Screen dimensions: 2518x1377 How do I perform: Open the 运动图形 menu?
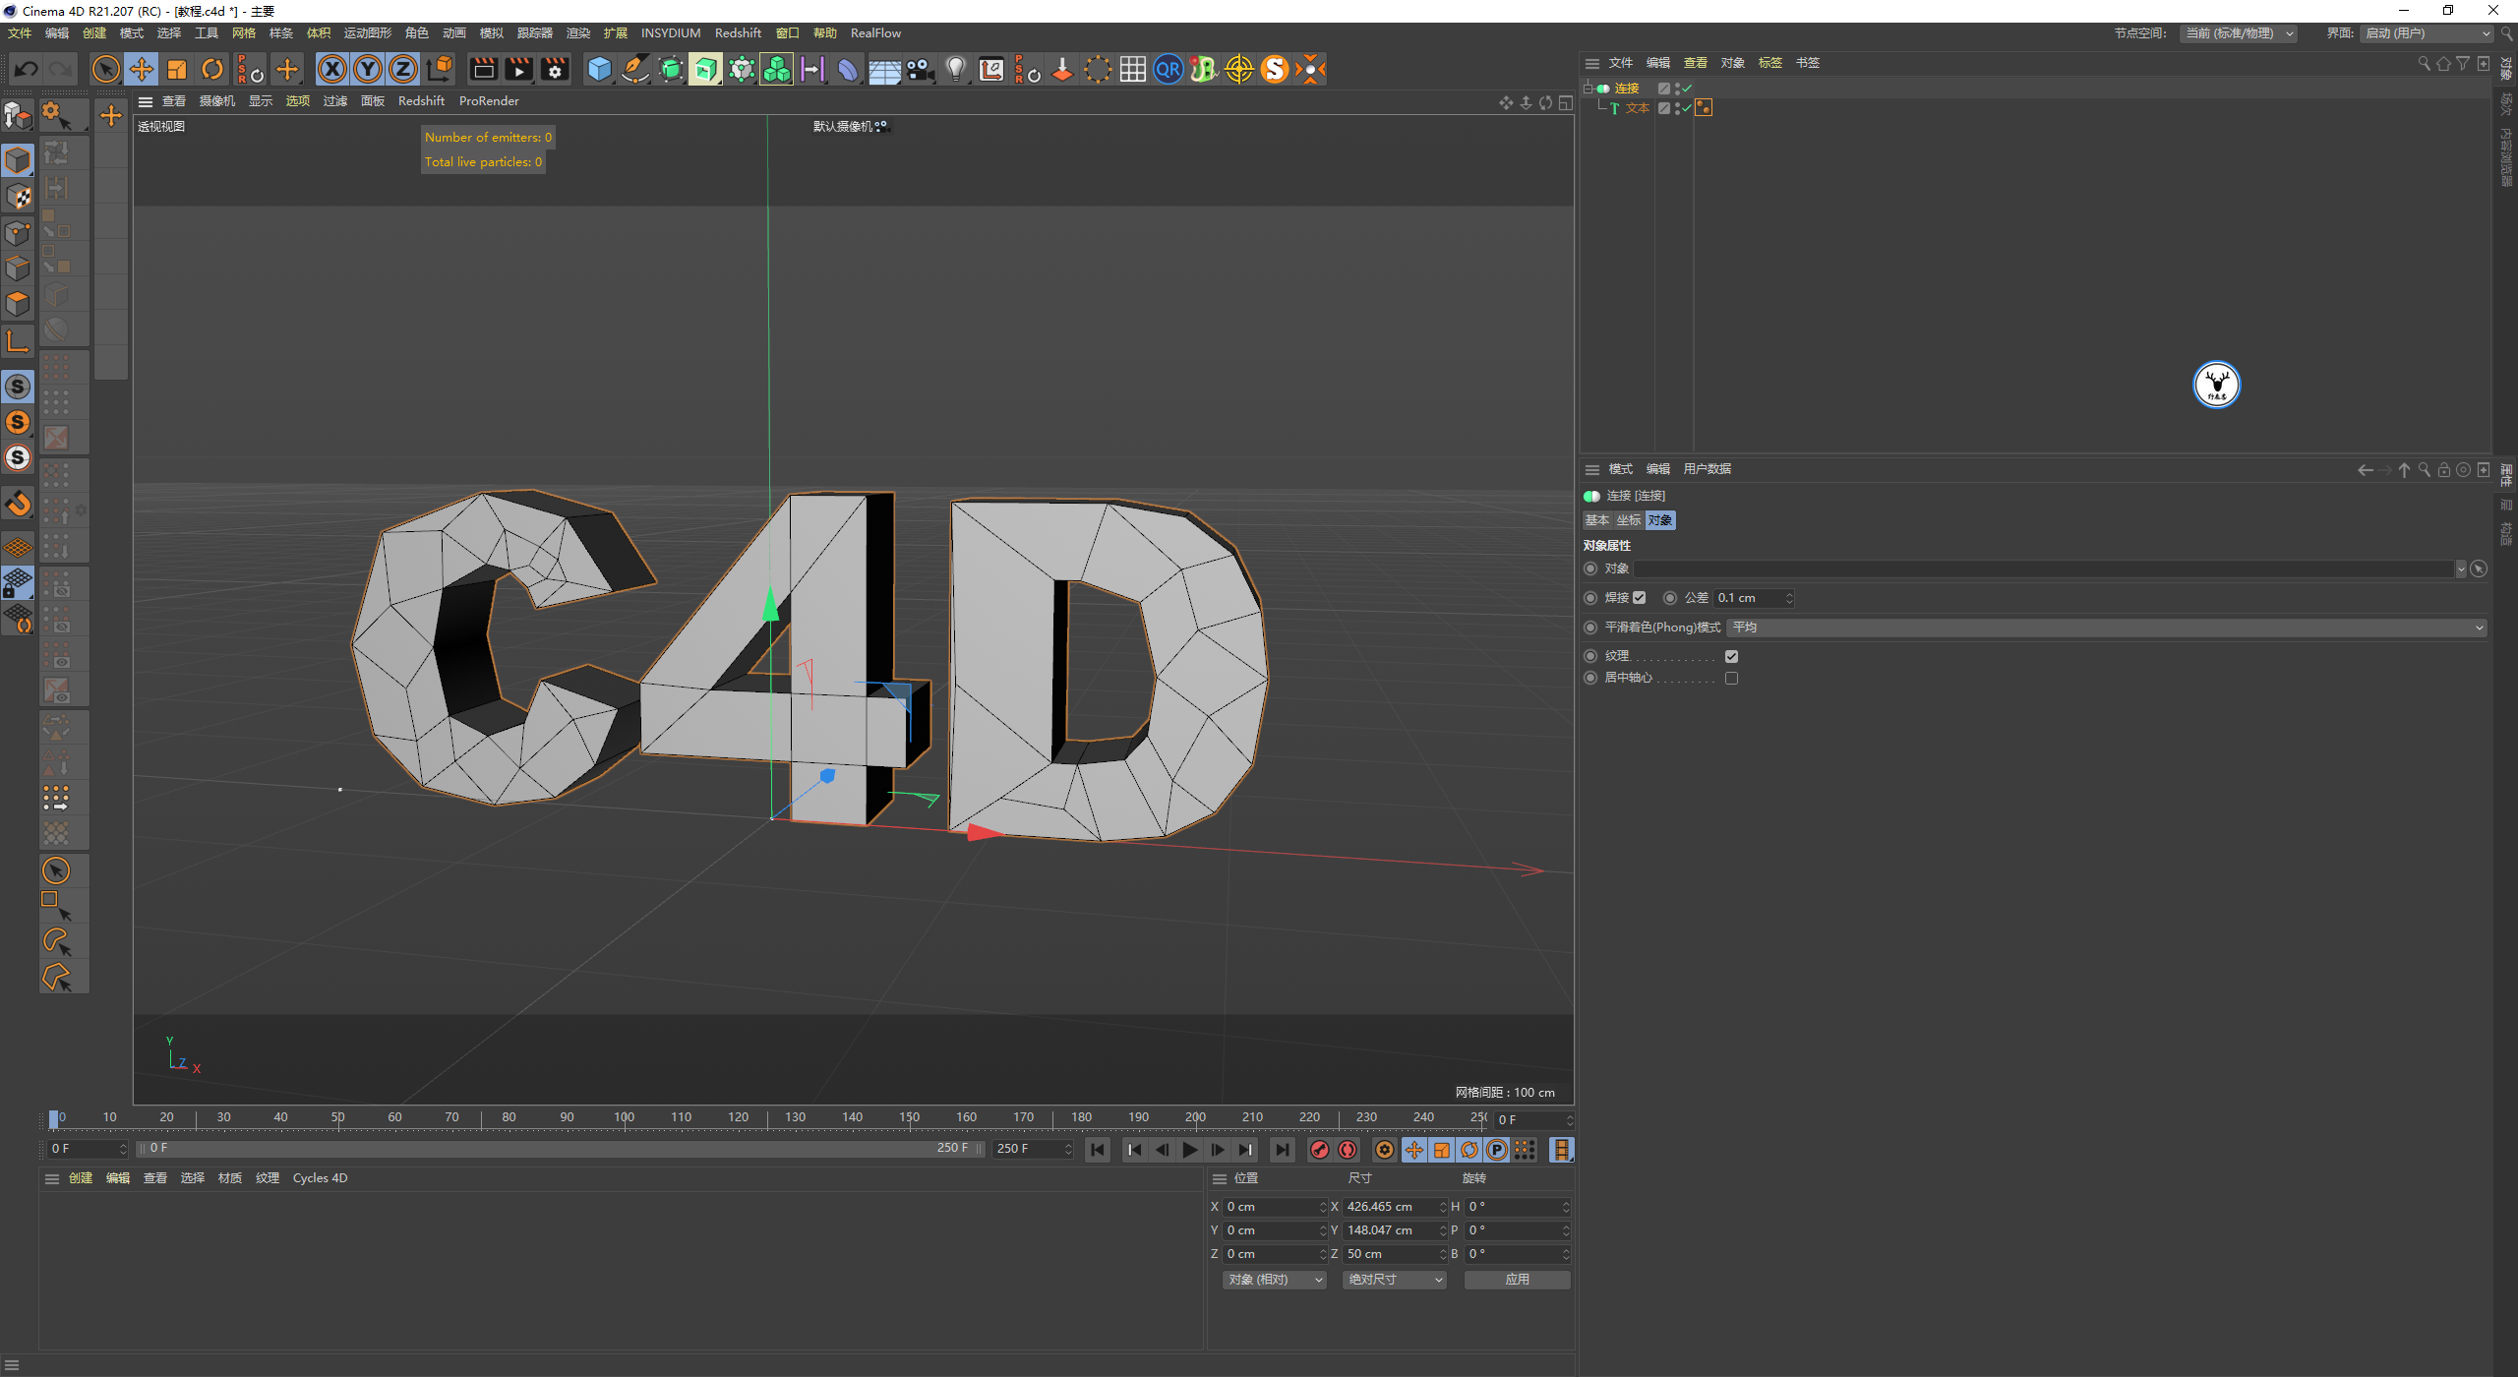367,33
